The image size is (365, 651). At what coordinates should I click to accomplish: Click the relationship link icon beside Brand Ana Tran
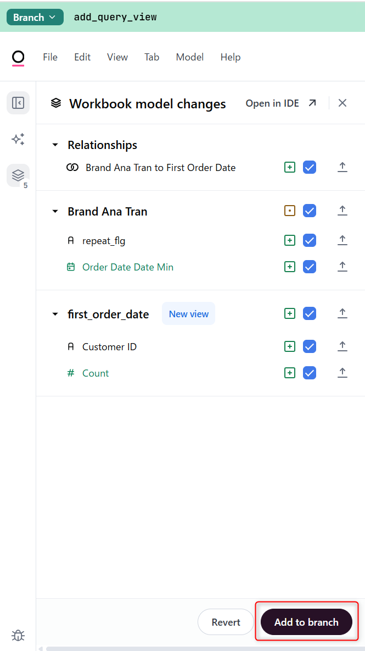pyautogui.click(x=72, y=167)
